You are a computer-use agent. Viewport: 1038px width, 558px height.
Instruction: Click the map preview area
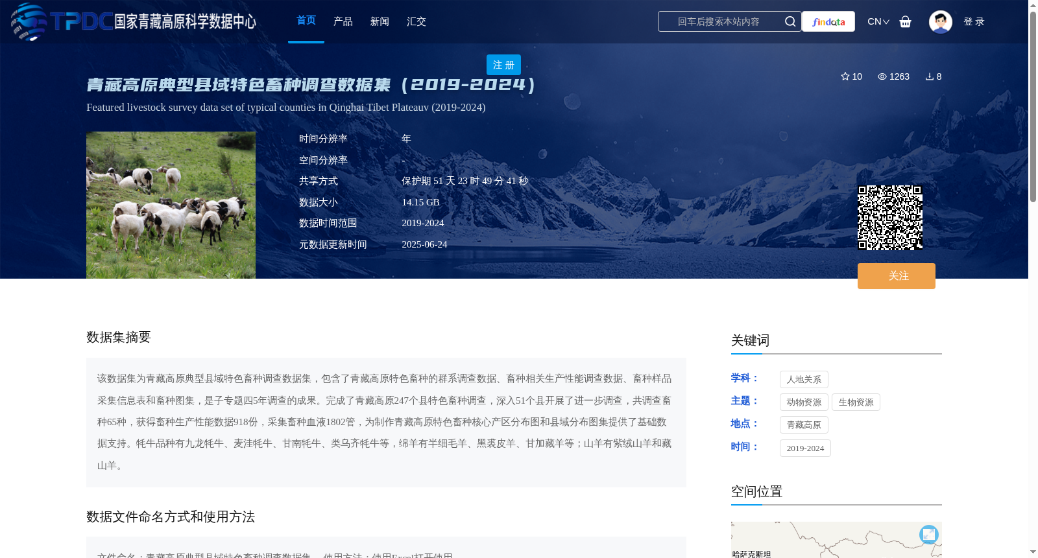pyautogui.click(x=836, y=540)
